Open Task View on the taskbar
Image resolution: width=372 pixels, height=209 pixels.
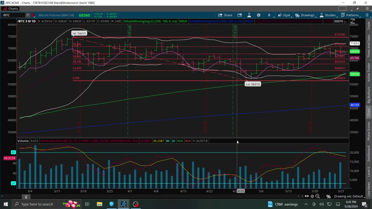coord(87,204)
